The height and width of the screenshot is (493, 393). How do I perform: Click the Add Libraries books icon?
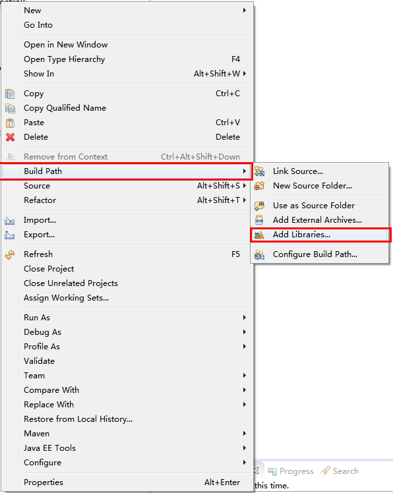(x=259, y=235)
